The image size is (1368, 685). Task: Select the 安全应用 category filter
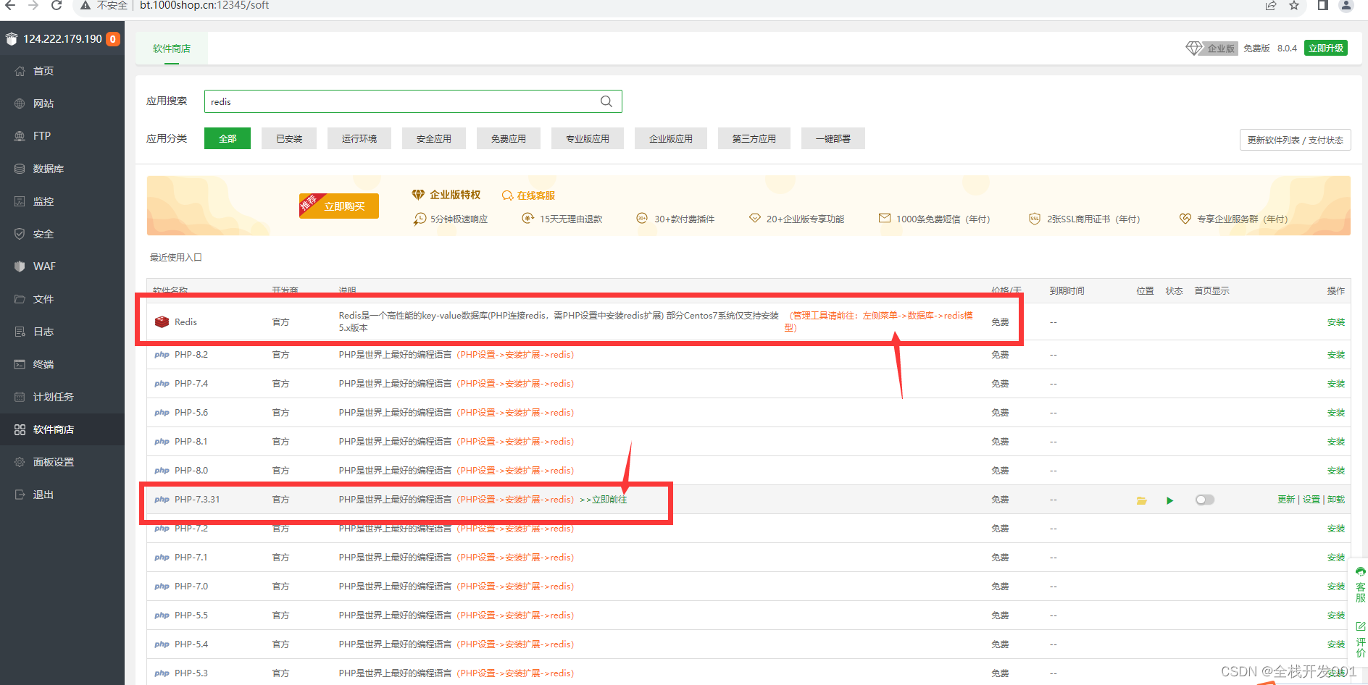pyautogui.click(x=434, y=138)
